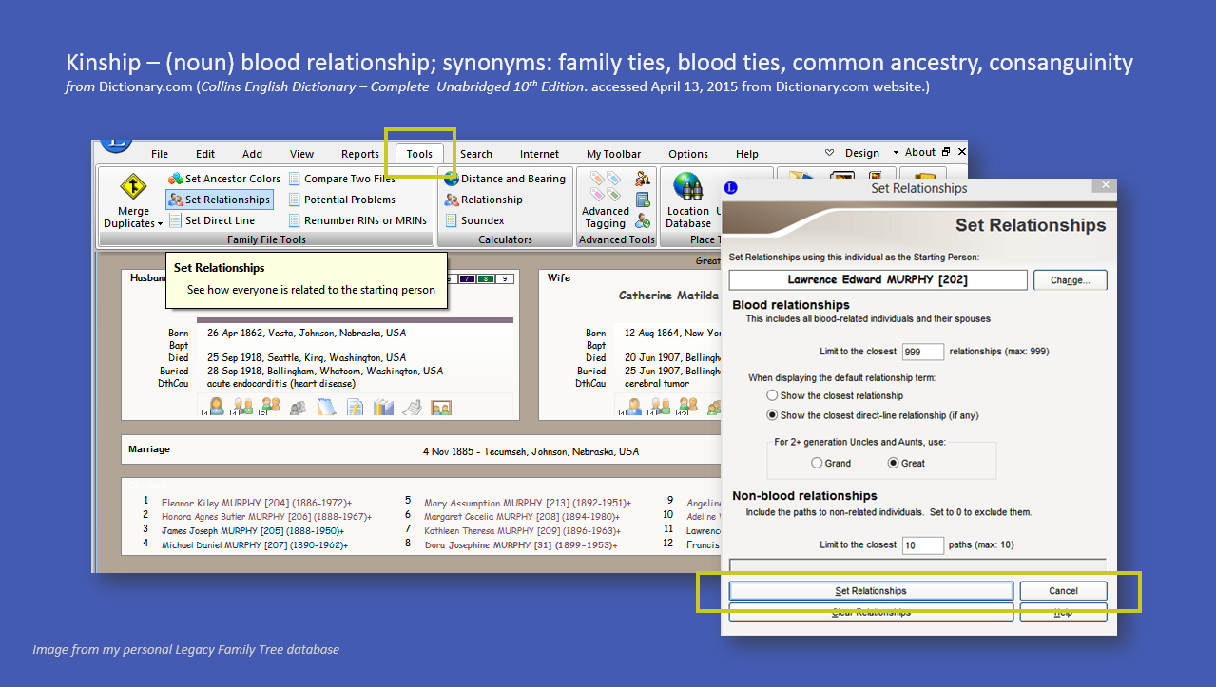The width and height of the screenshot is (1216, 687).
Task: Click husband's pointing hand to-do icon
Action: click(413, 407)
